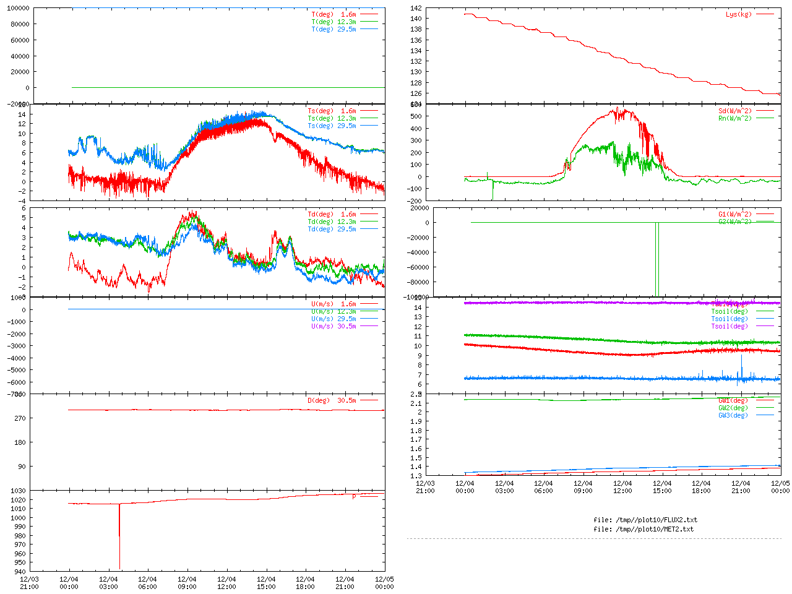
Task: Click the 'file: /tmp//plot10/FLUX2.txt' line
Action: [x=645, y=520]
